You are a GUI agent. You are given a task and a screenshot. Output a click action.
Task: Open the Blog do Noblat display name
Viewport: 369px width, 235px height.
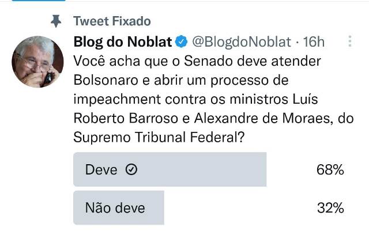pos(123,42)
